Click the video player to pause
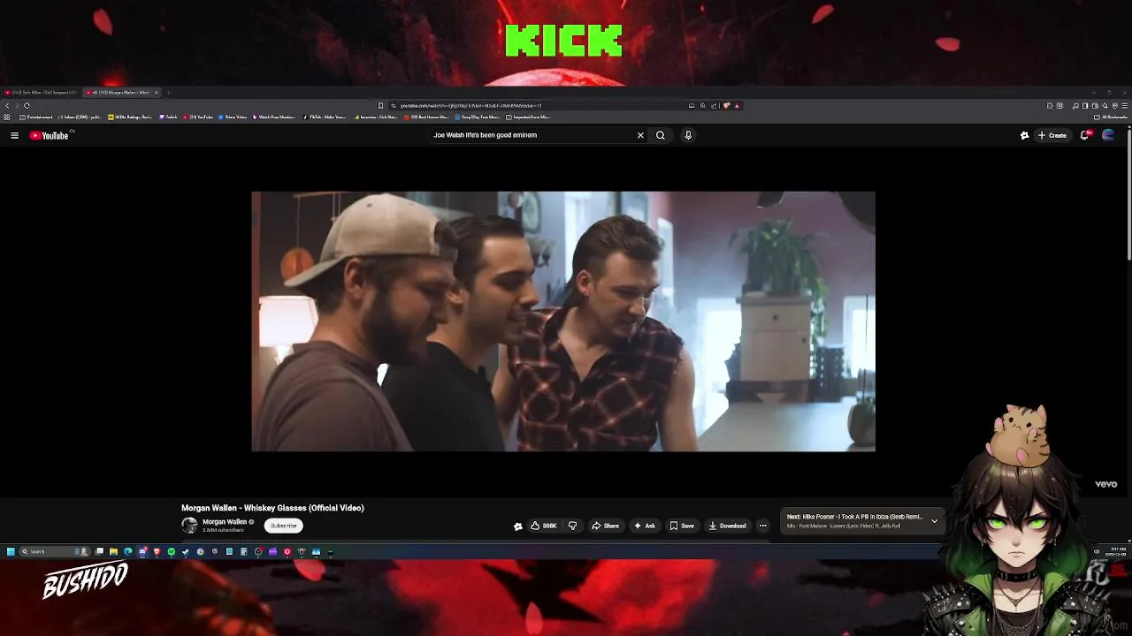The height and width of the screenshot is (636, 1132). [563, 322]
